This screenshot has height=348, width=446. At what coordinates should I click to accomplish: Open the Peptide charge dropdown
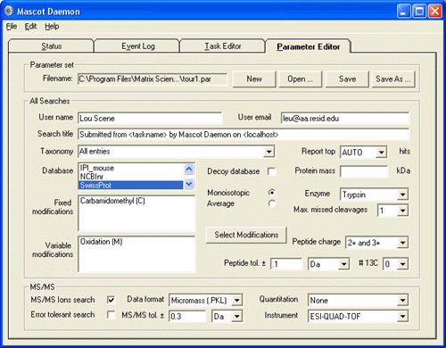(402, 243)
